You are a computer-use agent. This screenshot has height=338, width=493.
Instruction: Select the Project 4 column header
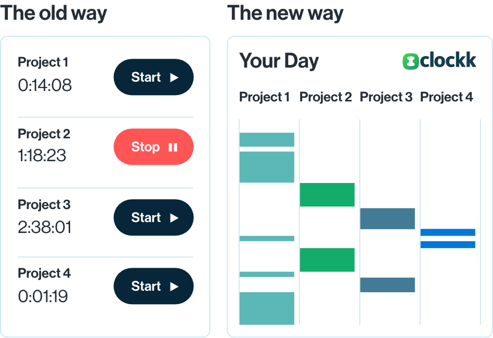[x=447, y=97]
